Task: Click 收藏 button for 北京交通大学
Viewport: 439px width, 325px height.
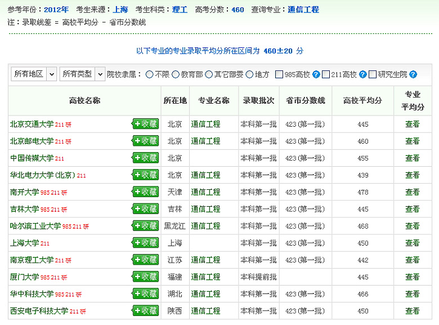Action: click(x=145, y=124)
